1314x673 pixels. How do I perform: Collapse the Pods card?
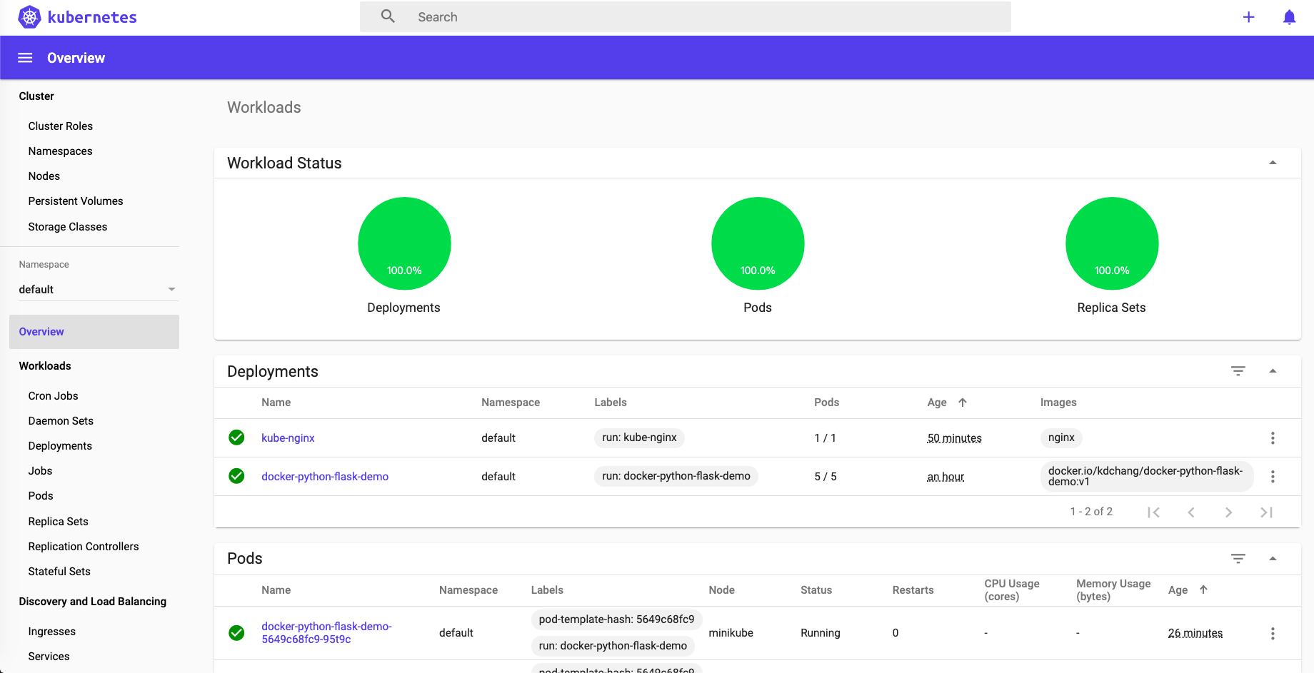pyautogui.click(x=1273, y=559)
